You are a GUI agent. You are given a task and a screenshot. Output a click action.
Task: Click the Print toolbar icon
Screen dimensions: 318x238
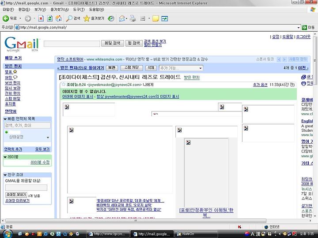click(133, 19)
